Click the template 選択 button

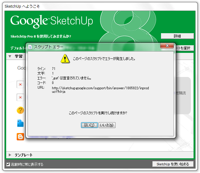pos(184,48)
